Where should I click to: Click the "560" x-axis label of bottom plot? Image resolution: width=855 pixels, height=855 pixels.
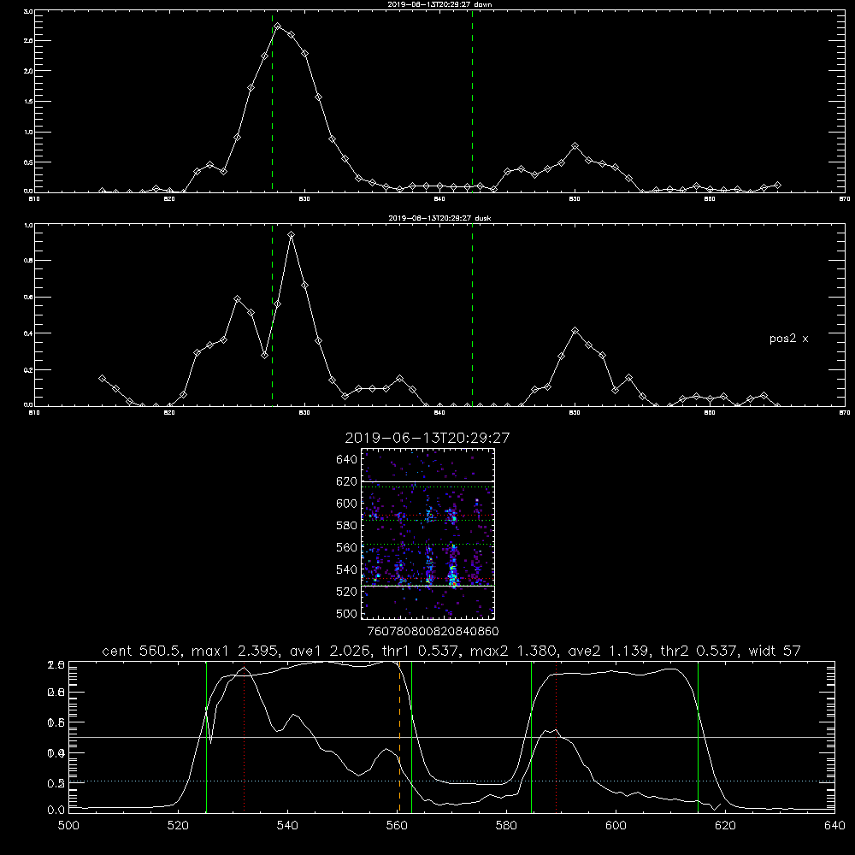point(397,826)
